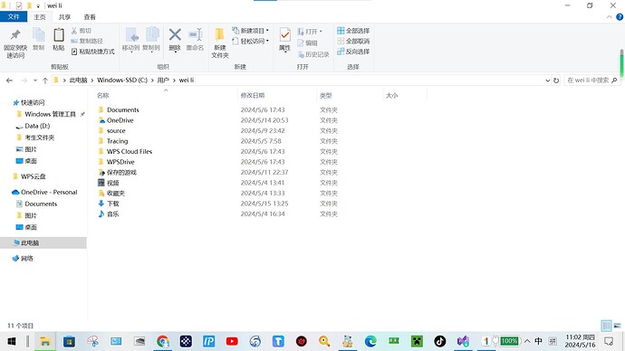Screen dimensions: 625x351
Task: Open OneDrive - Personal in the sidebar
Action: (49, 192)
